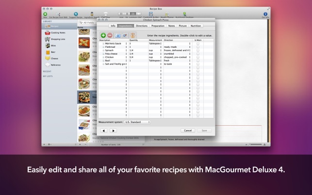Open description combo arrows for Flatbread
The width and height of the screenshot is (312, 195).
(126, 47)
